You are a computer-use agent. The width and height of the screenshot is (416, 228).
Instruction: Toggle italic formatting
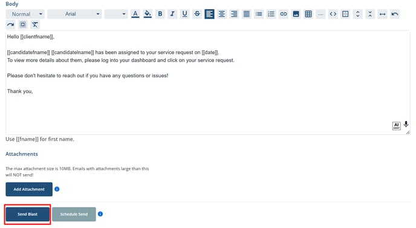(x=172, y=14)
